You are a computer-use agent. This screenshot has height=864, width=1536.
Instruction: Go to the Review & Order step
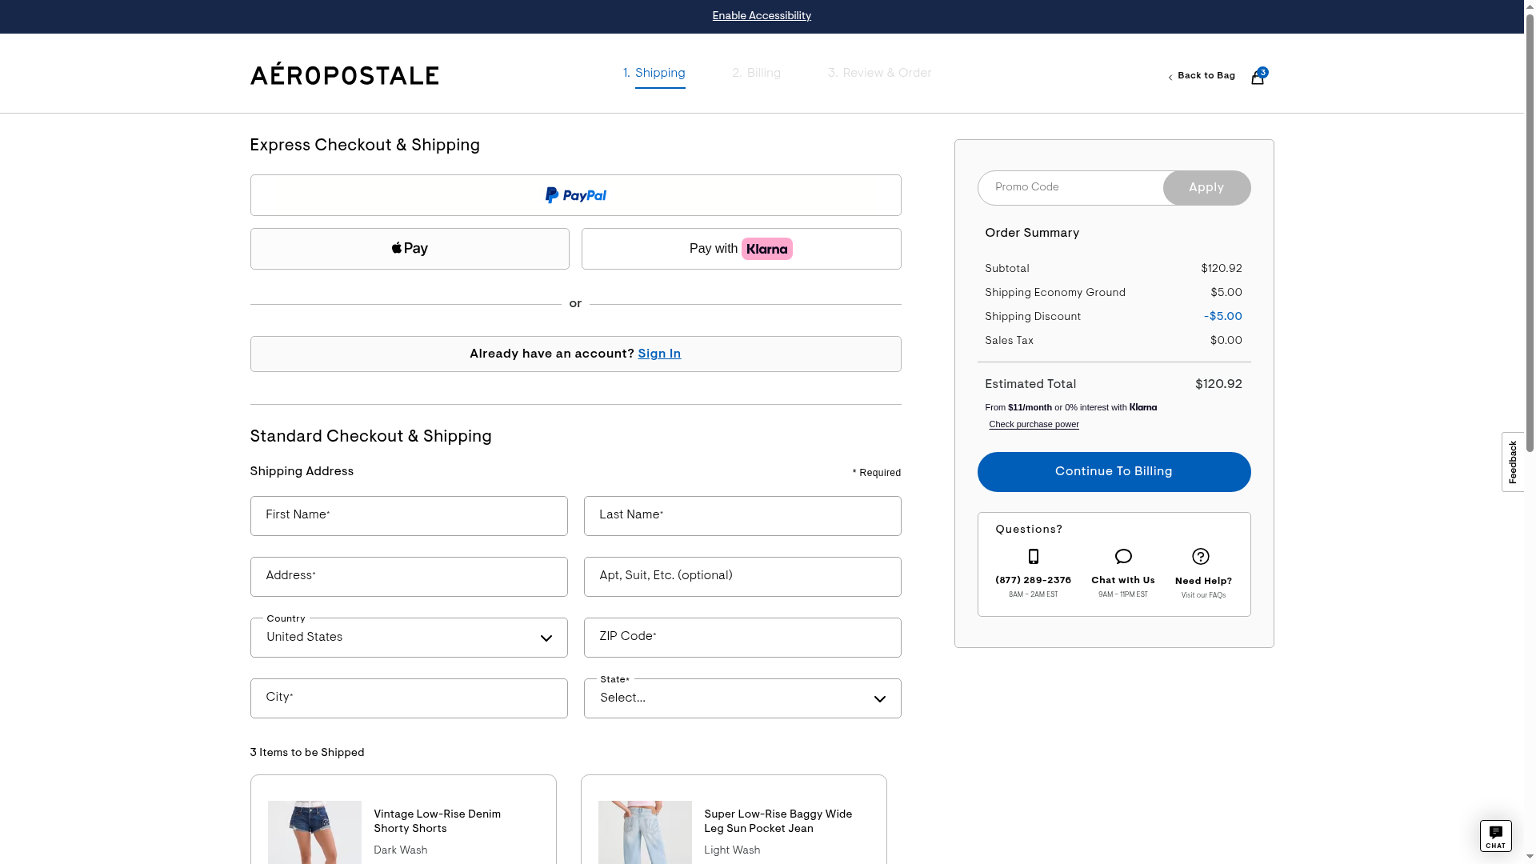[x=880, y=74]
